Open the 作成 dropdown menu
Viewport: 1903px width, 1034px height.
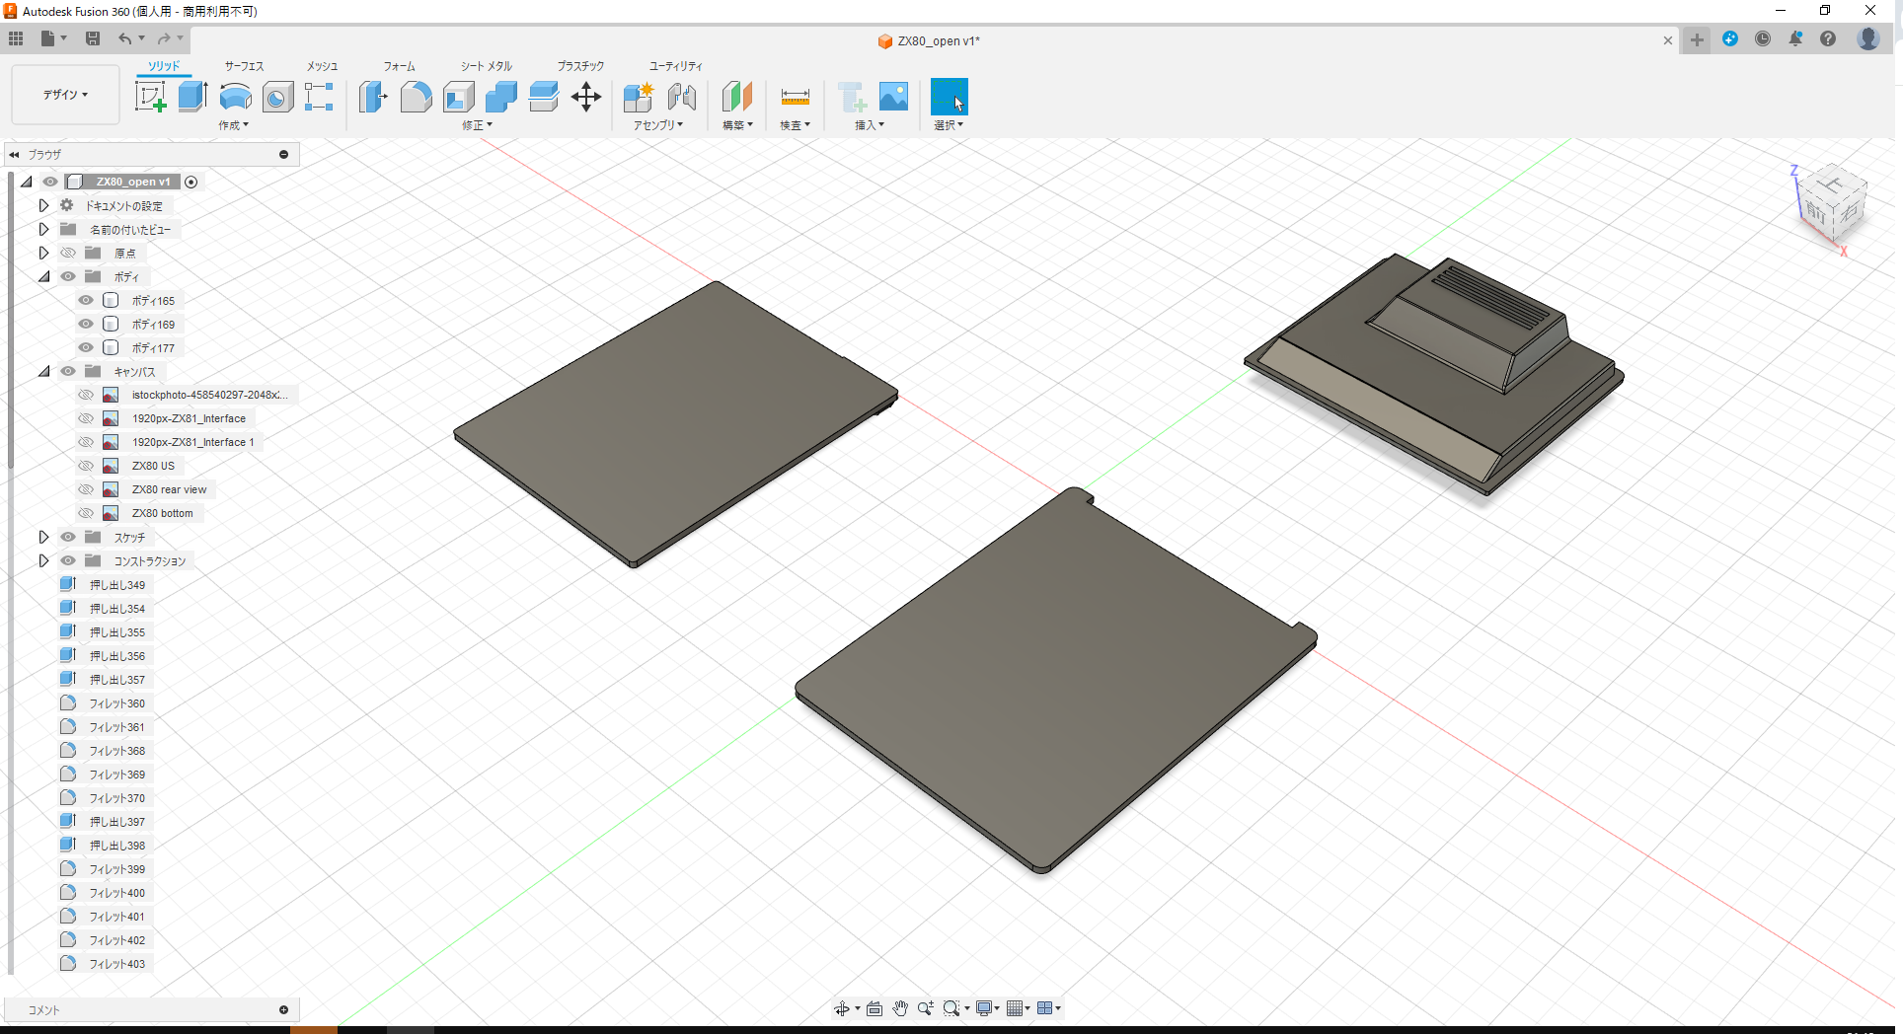[x=234, y=125]
